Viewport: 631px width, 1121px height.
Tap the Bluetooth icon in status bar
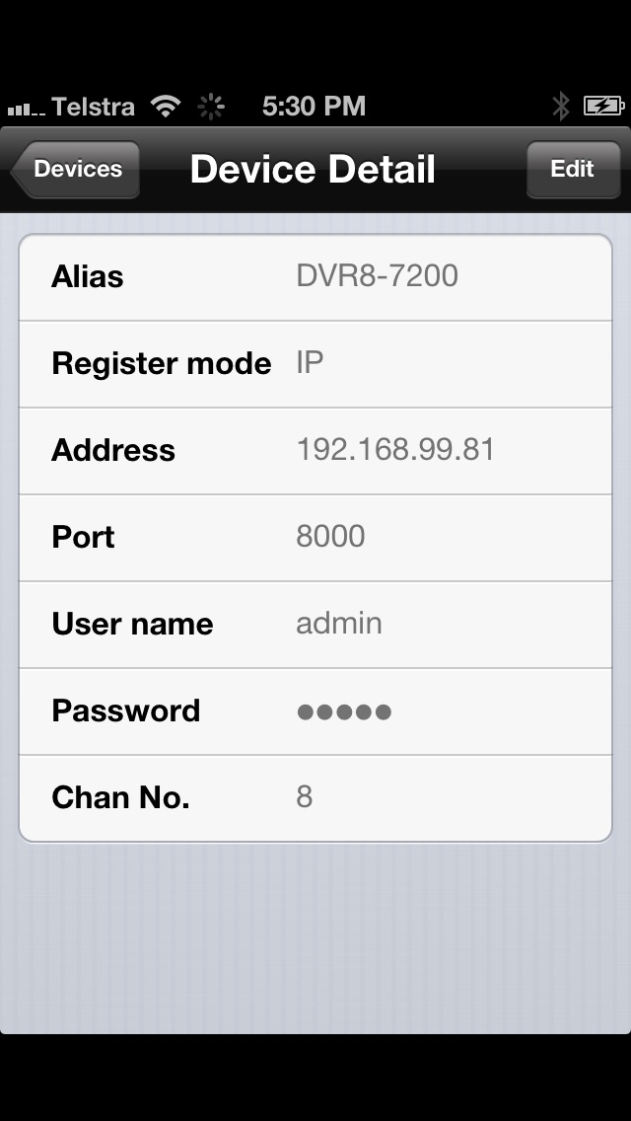coord(561,107)
